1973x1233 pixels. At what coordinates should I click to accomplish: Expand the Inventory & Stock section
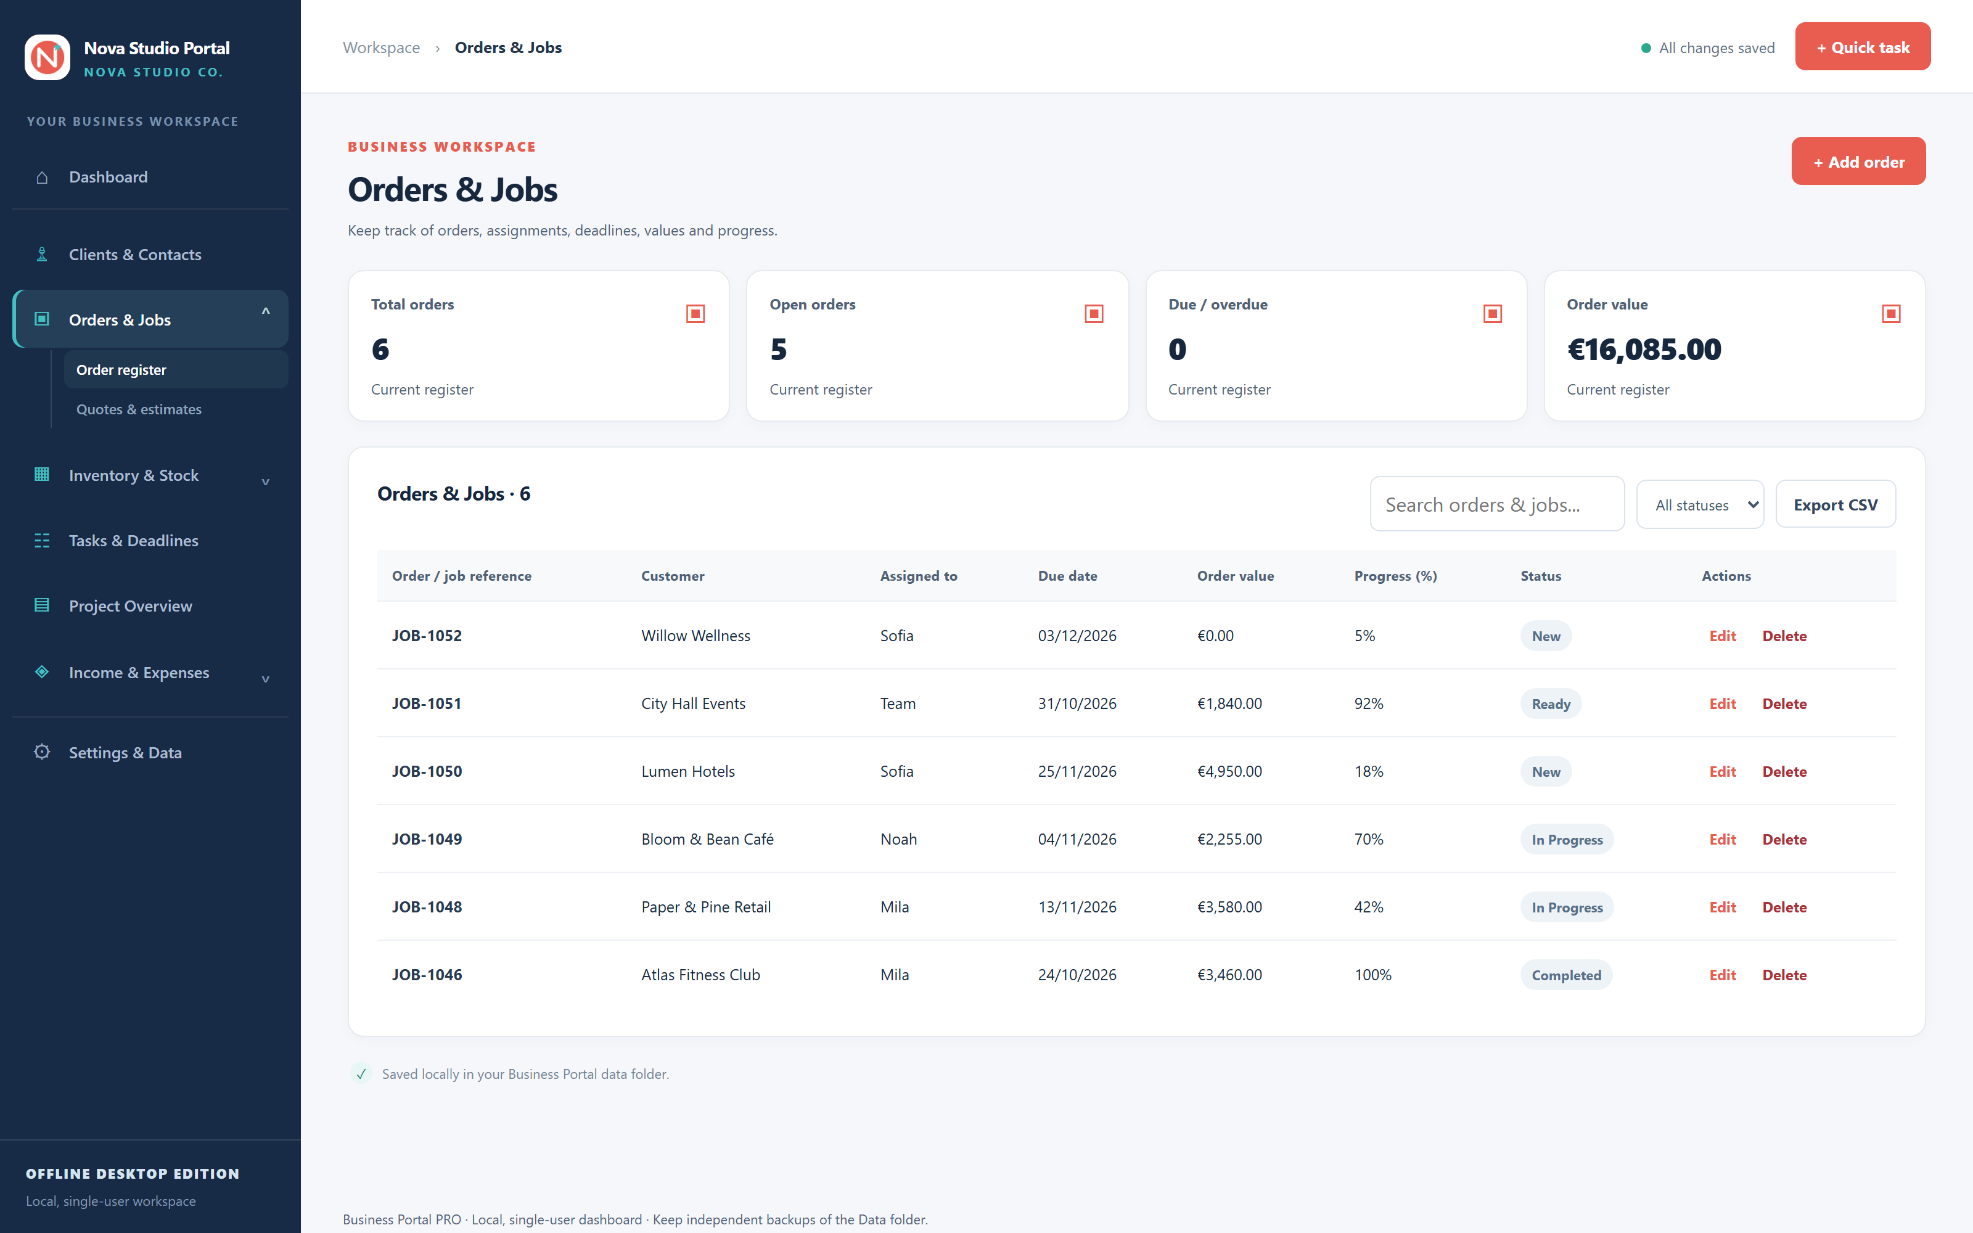coord(265,482)
